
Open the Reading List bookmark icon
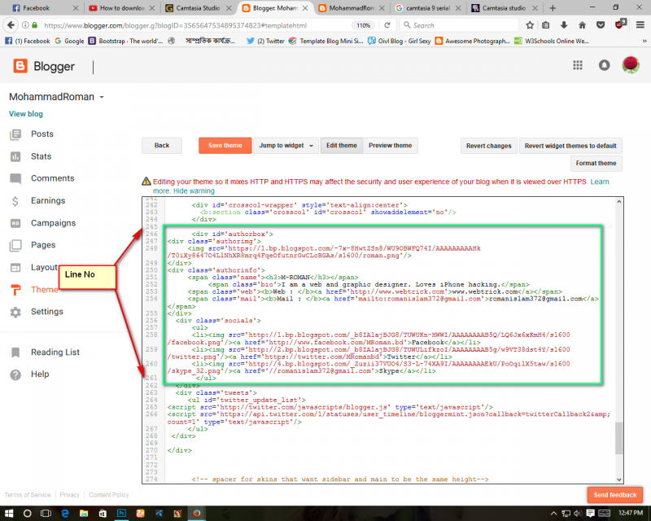[15, 352]
